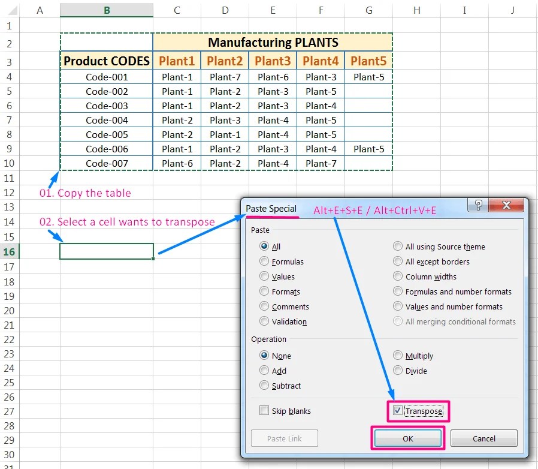Select the Multiply operation

pyautogui.click(x=397, y=356)
